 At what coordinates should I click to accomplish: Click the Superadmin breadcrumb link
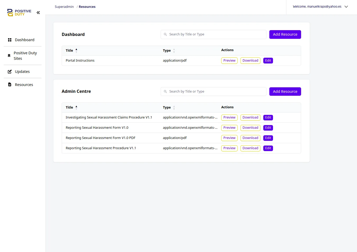coord(64,7)
